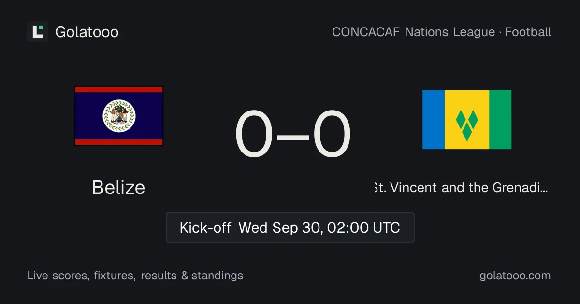Click the Wed Sep 30, 02:00 UTC date text
Viewport: 580px width, 304px height.
(x=319, y=227)
